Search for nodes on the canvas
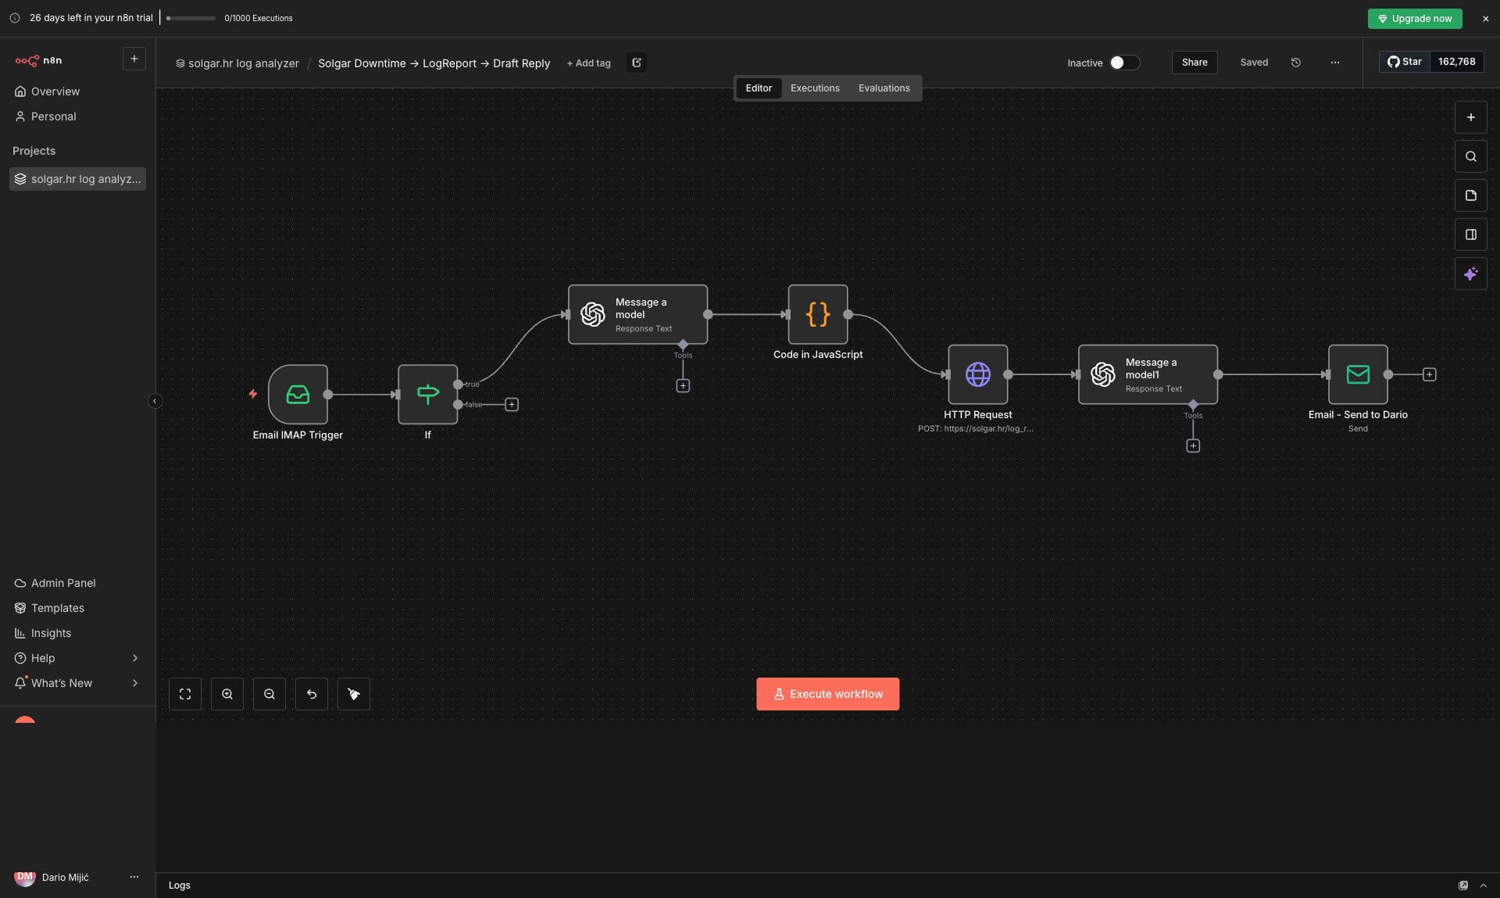 [1471, 156]
